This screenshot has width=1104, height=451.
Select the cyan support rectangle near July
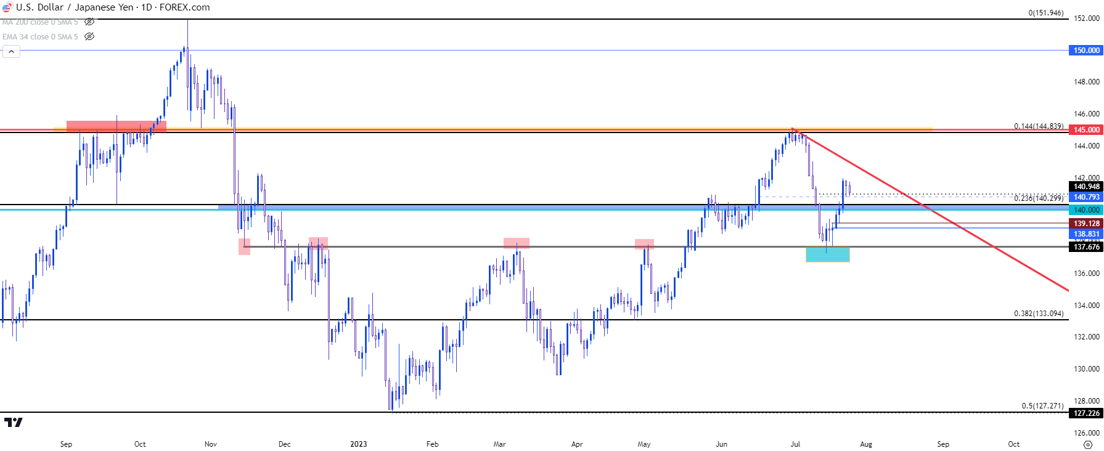tap(827, 254)
